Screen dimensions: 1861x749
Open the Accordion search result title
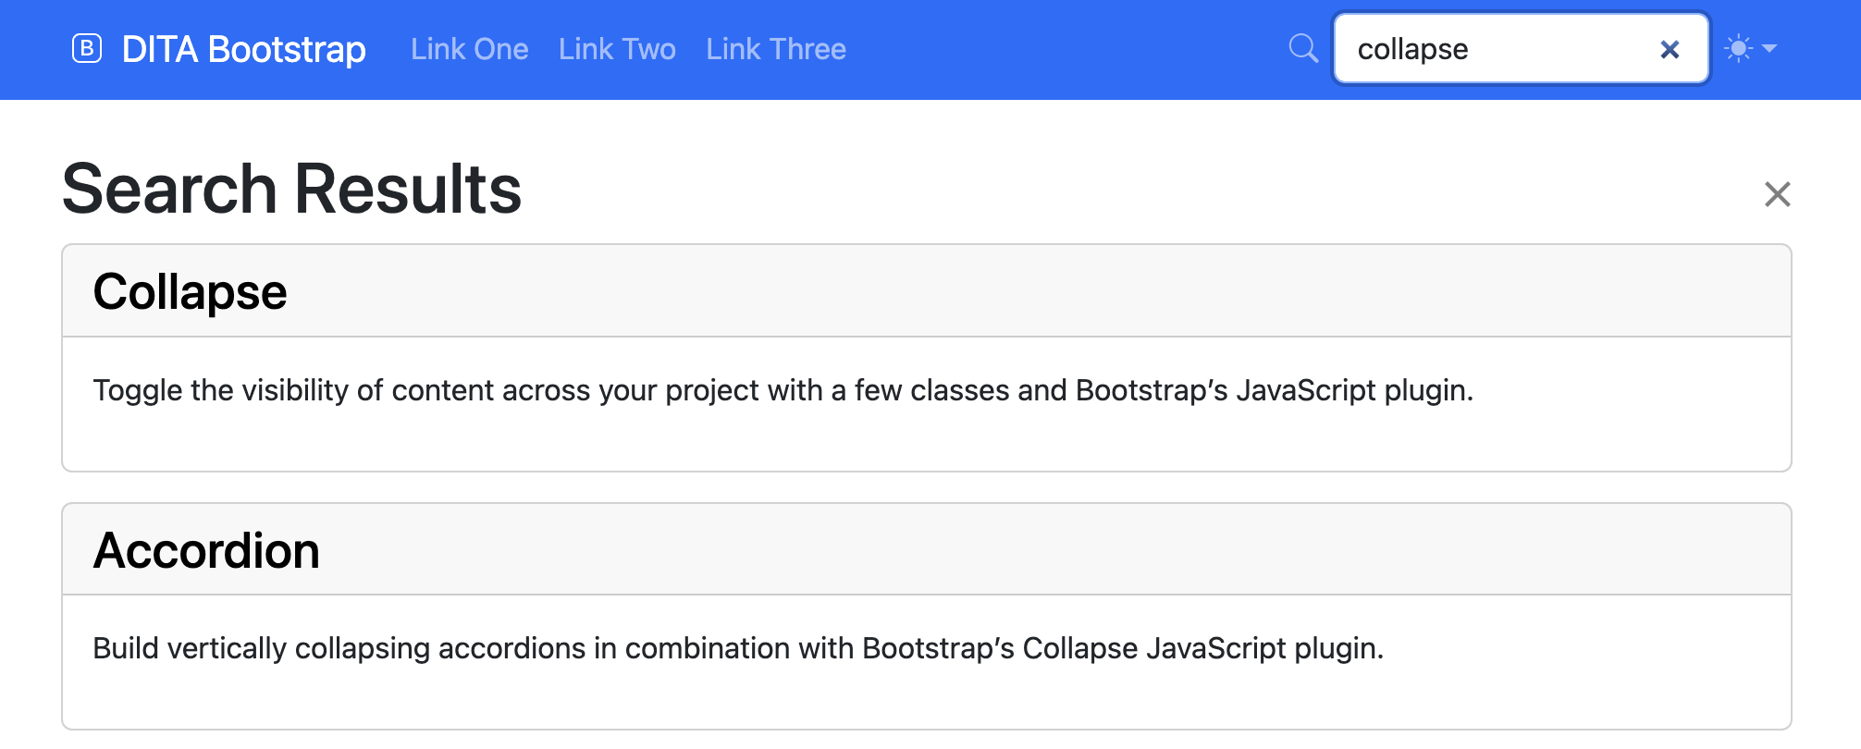point(206,551)
